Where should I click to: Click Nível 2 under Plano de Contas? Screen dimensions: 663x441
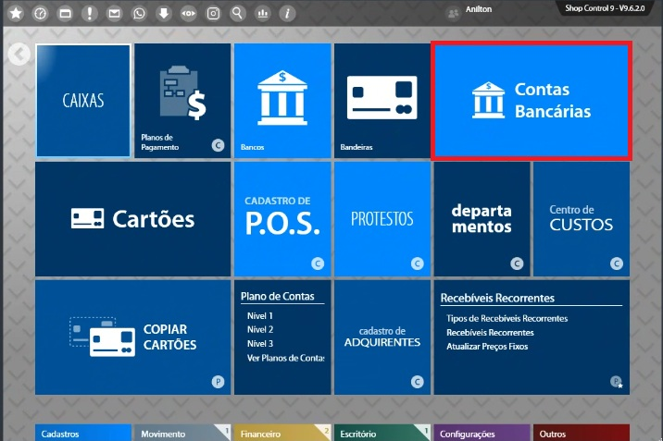click(x=260, y=329)
